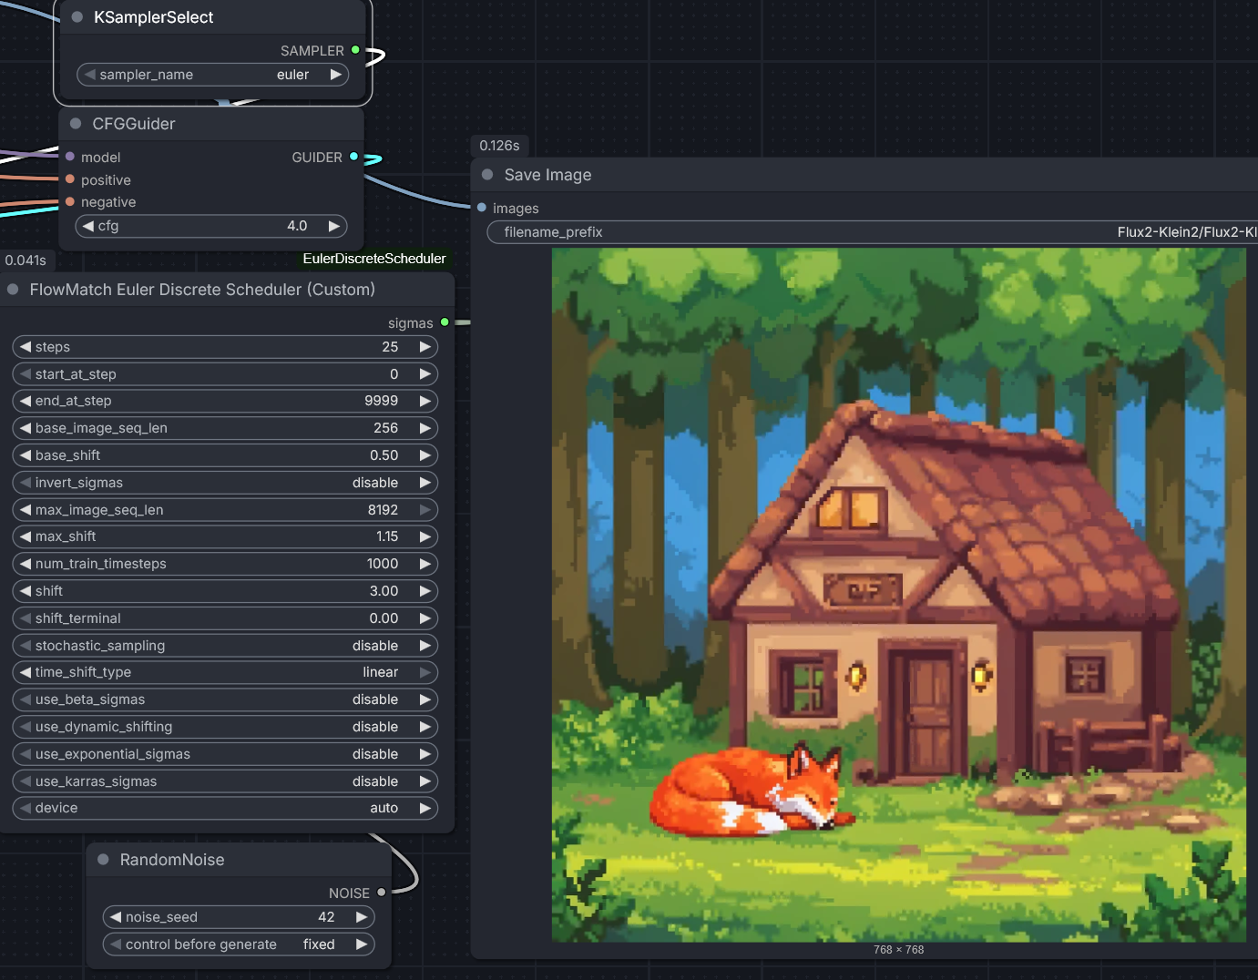Increase noise_seed with its right arrow
The image size is (1258, 980).
(362, 917)
